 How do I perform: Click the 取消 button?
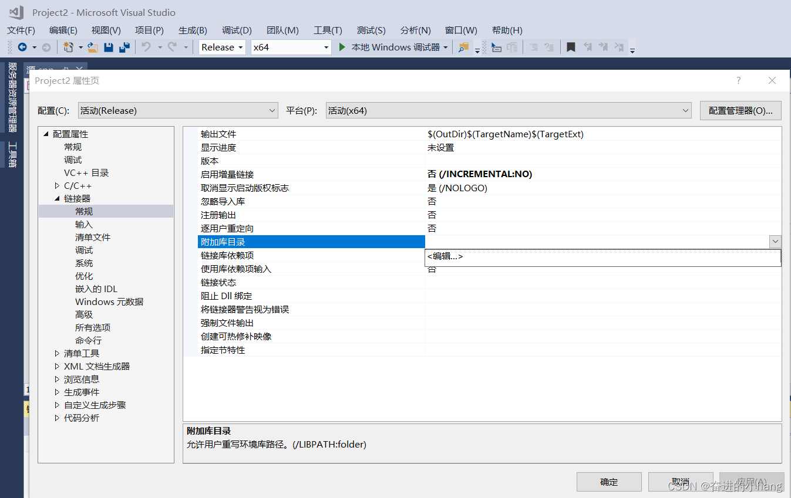(x=681, y=482)
